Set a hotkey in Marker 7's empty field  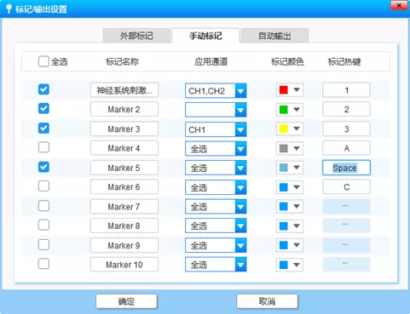(x=346, y=207)
